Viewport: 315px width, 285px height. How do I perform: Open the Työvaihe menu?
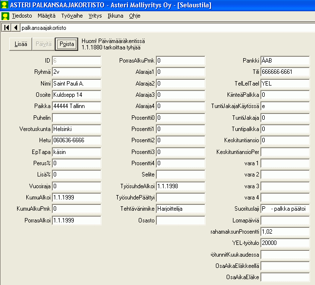[72, 16]
